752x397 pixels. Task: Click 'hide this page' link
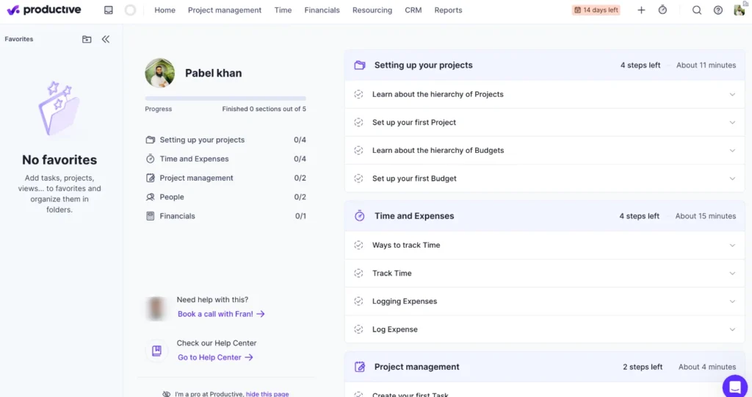[x=267, y=394]
